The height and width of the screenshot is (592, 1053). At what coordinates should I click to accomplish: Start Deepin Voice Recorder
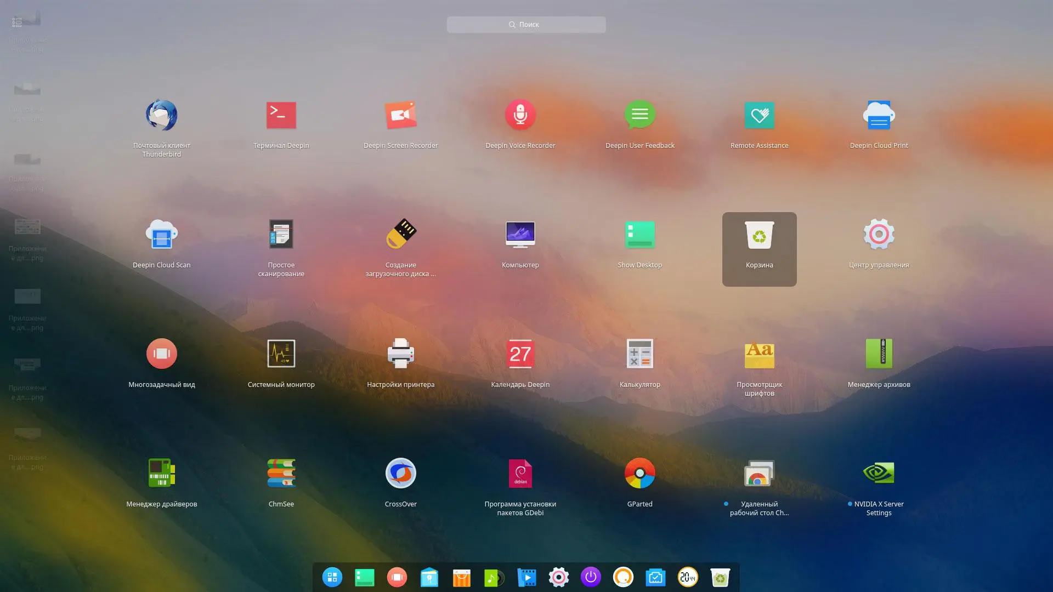(520, 115)
